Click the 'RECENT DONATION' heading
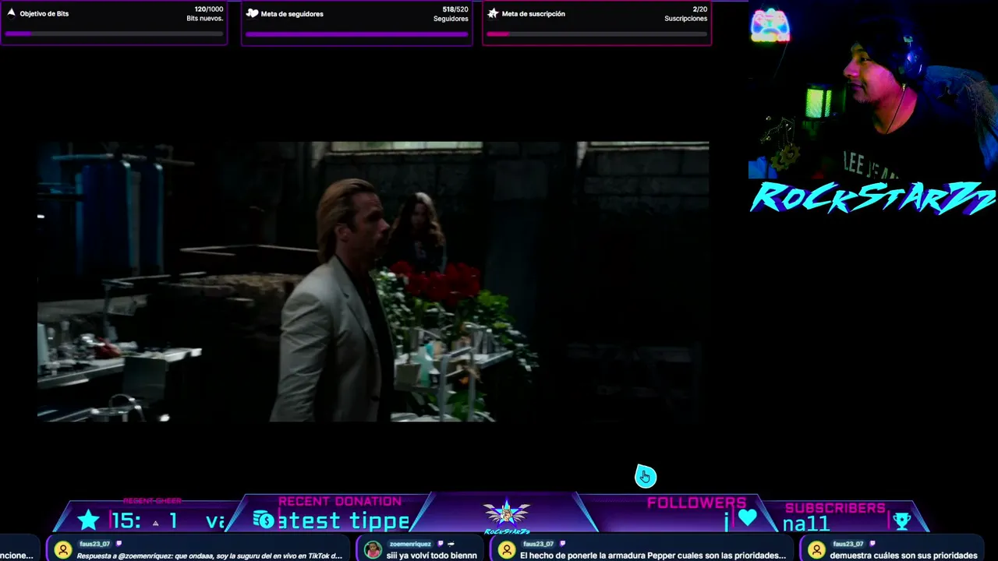 (340, 502)
